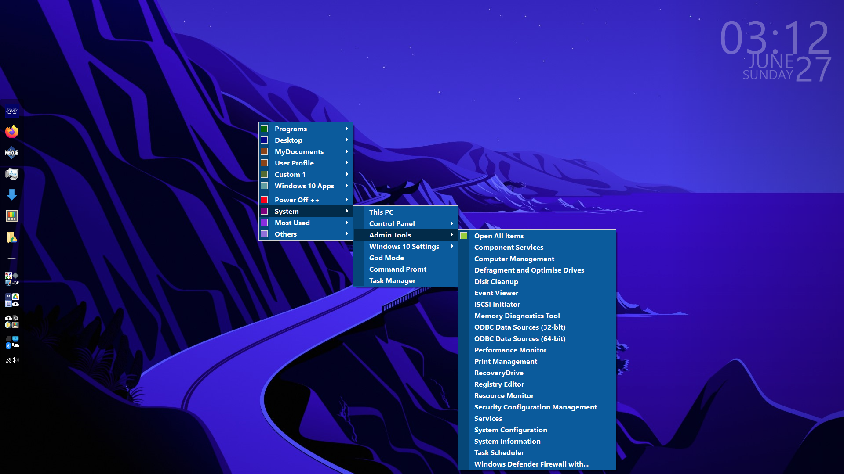Click the dark blue Desktop color square
844x474 pixels.
264,140
